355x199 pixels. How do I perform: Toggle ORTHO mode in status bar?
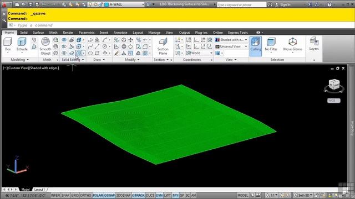[x=85, y=195]
